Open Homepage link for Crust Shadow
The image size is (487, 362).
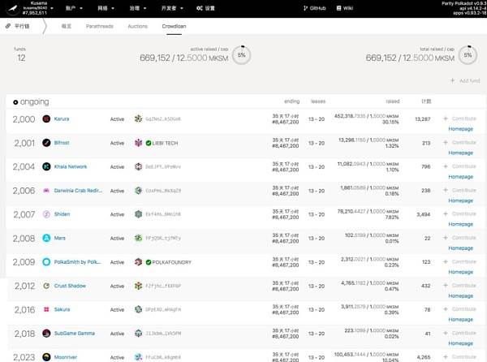[x=460, y=296]
